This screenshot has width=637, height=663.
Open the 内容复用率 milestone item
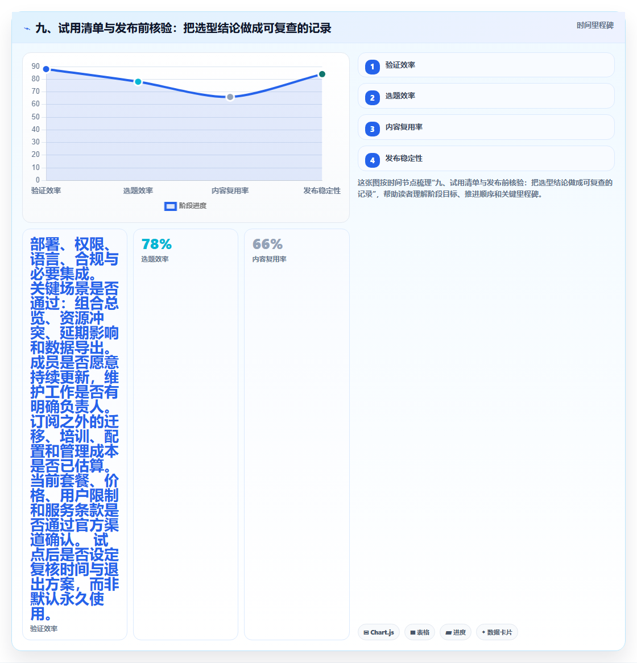[x=486, y=127]
